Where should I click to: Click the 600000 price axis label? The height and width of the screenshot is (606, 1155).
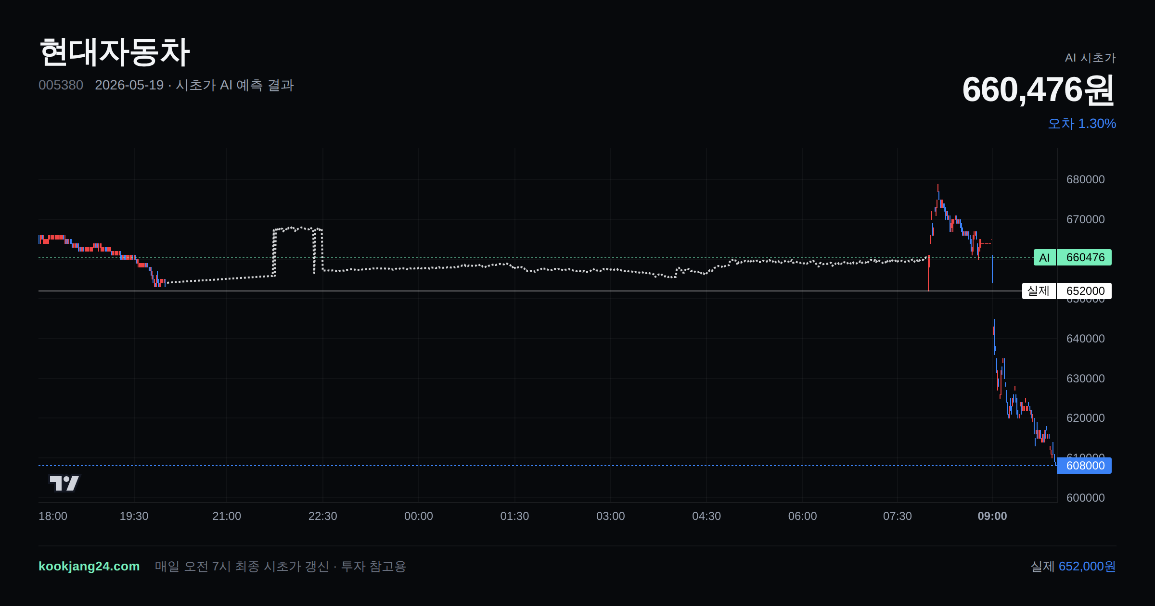click(x=1086, y=498)
